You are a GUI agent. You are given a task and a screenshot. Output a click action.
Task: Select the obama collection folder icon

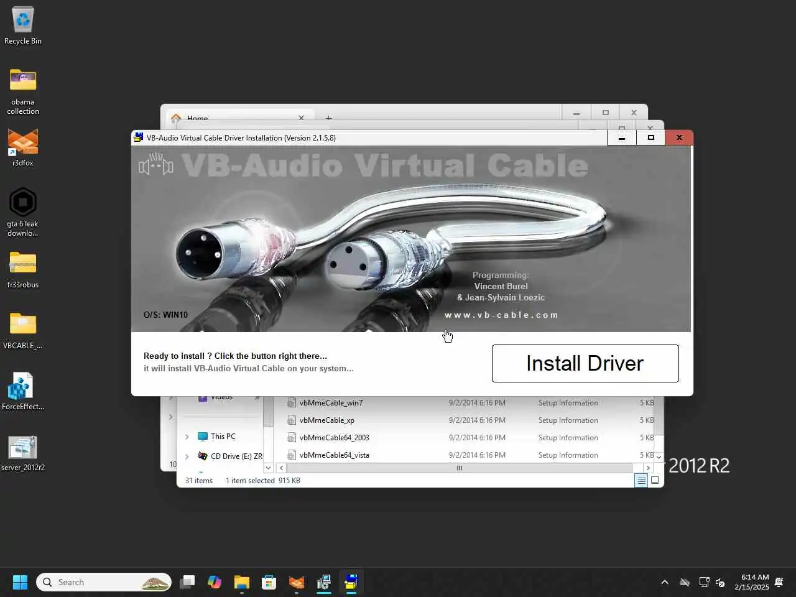tap(23, 91)
